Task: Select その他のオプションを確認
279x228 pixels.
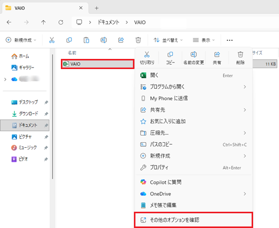Action: (x=194, y=220)
